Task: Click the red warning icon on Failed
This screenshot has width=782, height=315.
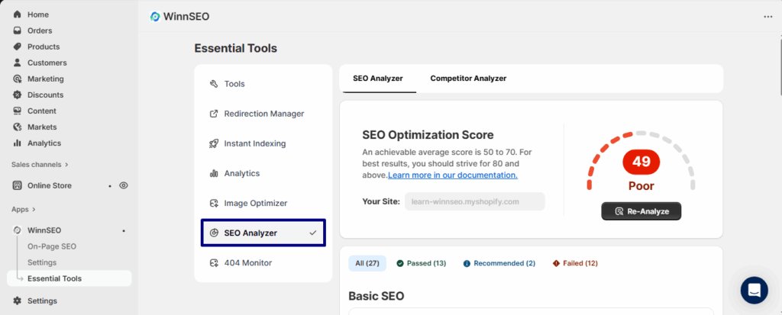Action: (556, 263)
